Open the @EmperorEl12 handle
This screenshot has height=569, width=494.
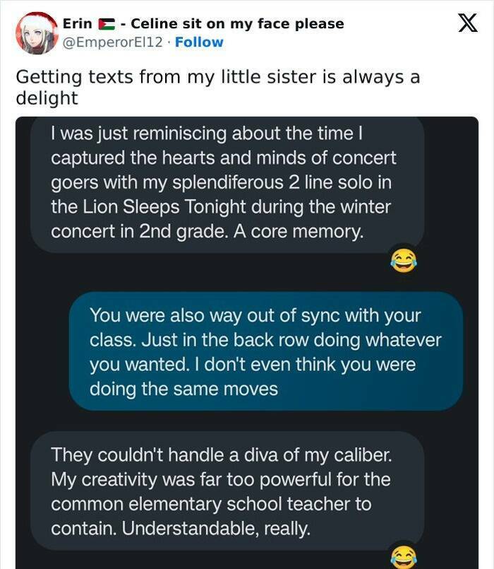point(112,42)
